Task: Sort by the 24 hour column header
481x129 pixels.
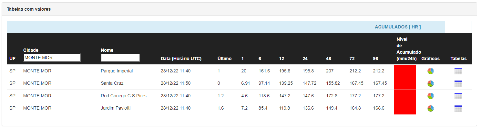Action: [x=305, y=59]
